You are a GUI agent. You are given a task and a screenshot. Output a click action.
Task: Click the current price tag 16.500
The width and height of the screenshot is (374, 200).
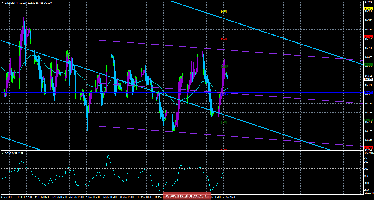click(x=369, y=79)
